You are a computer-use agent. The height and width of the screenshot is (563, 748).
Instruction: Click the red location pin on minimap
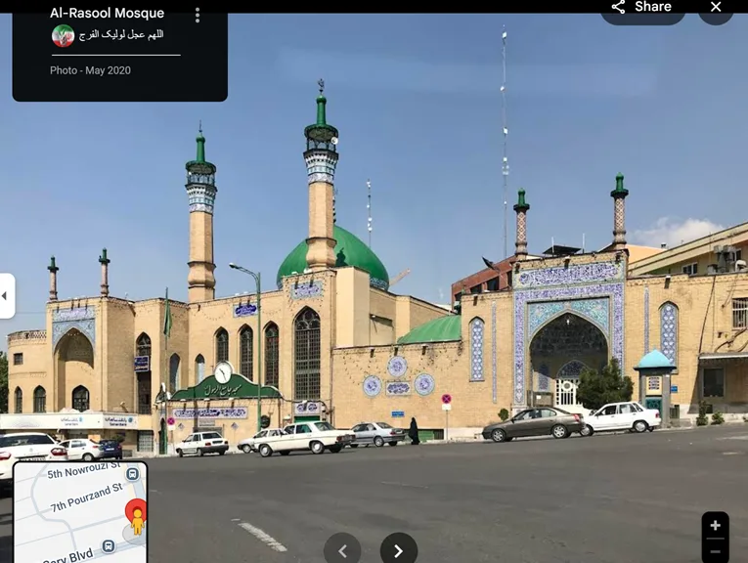137,509
